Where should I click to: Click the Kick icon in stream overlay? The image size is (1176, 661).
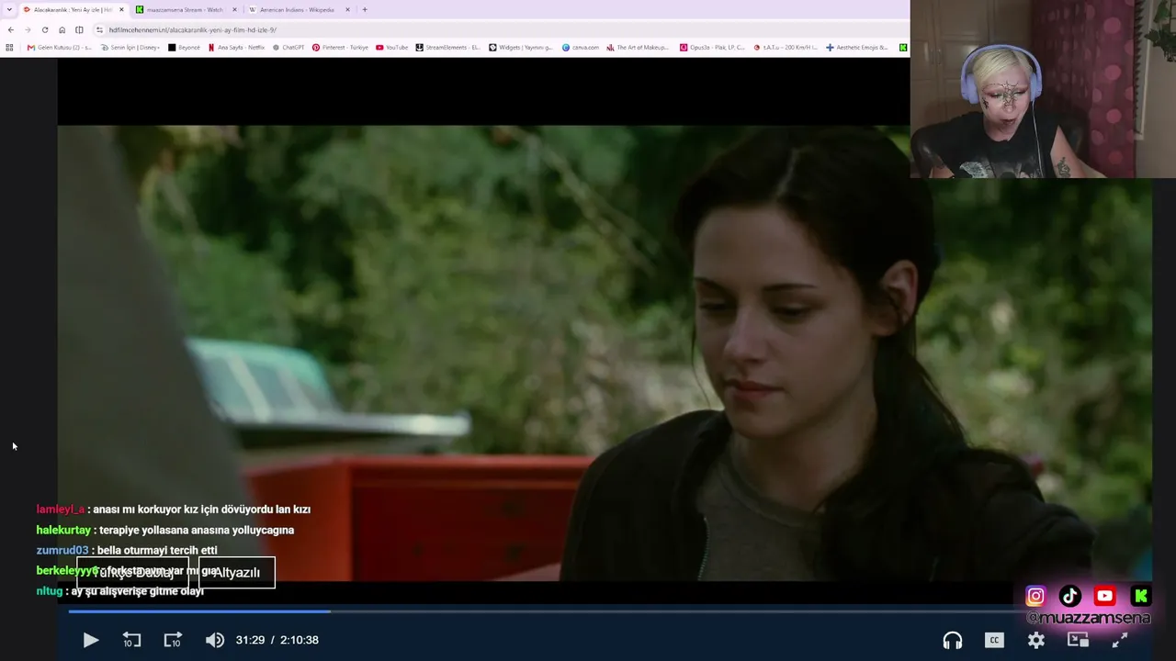[x=1140, y=597]
